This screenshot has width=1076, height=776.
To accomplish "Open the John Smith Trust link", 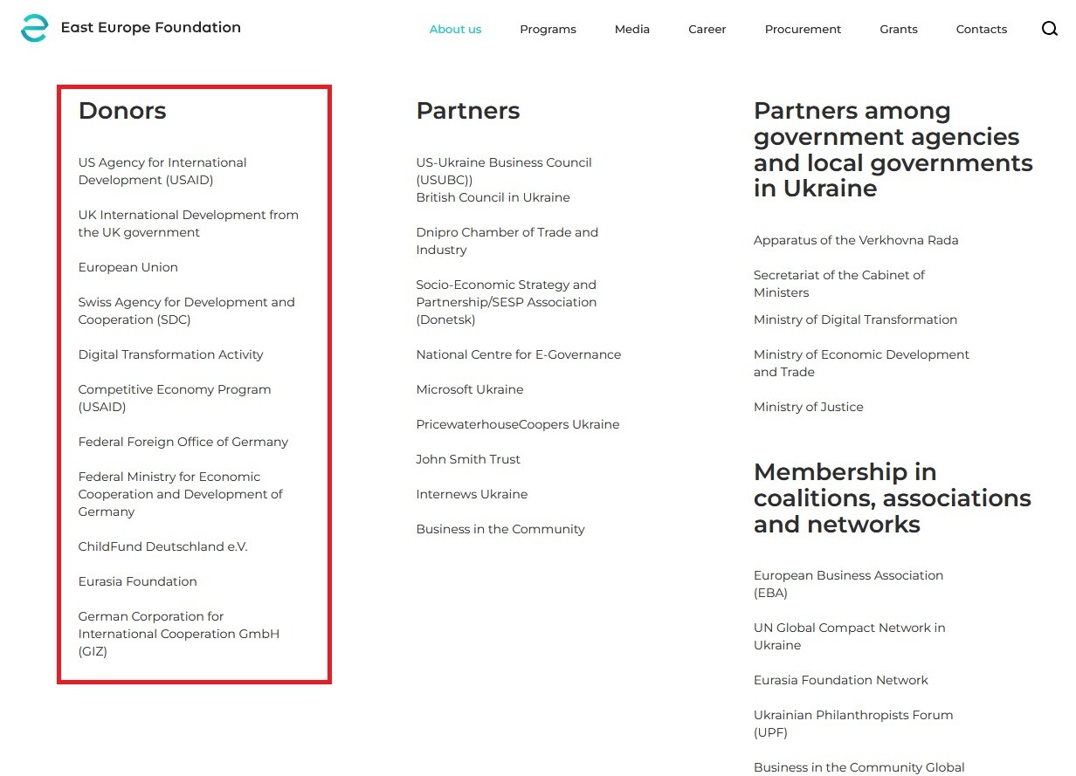I will point(468,459).
